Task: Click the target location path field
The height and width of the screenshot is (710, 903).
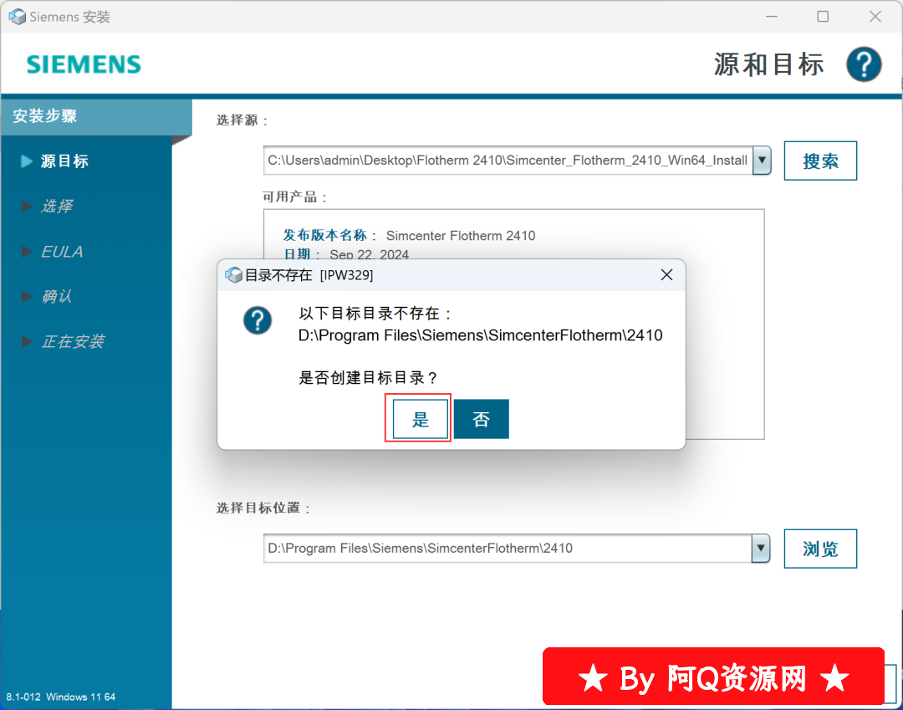Action: [x=508, y=549]
